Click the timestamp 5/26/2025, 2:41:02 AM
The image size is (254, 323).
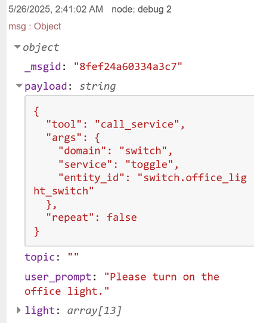(x=55, y=9)
